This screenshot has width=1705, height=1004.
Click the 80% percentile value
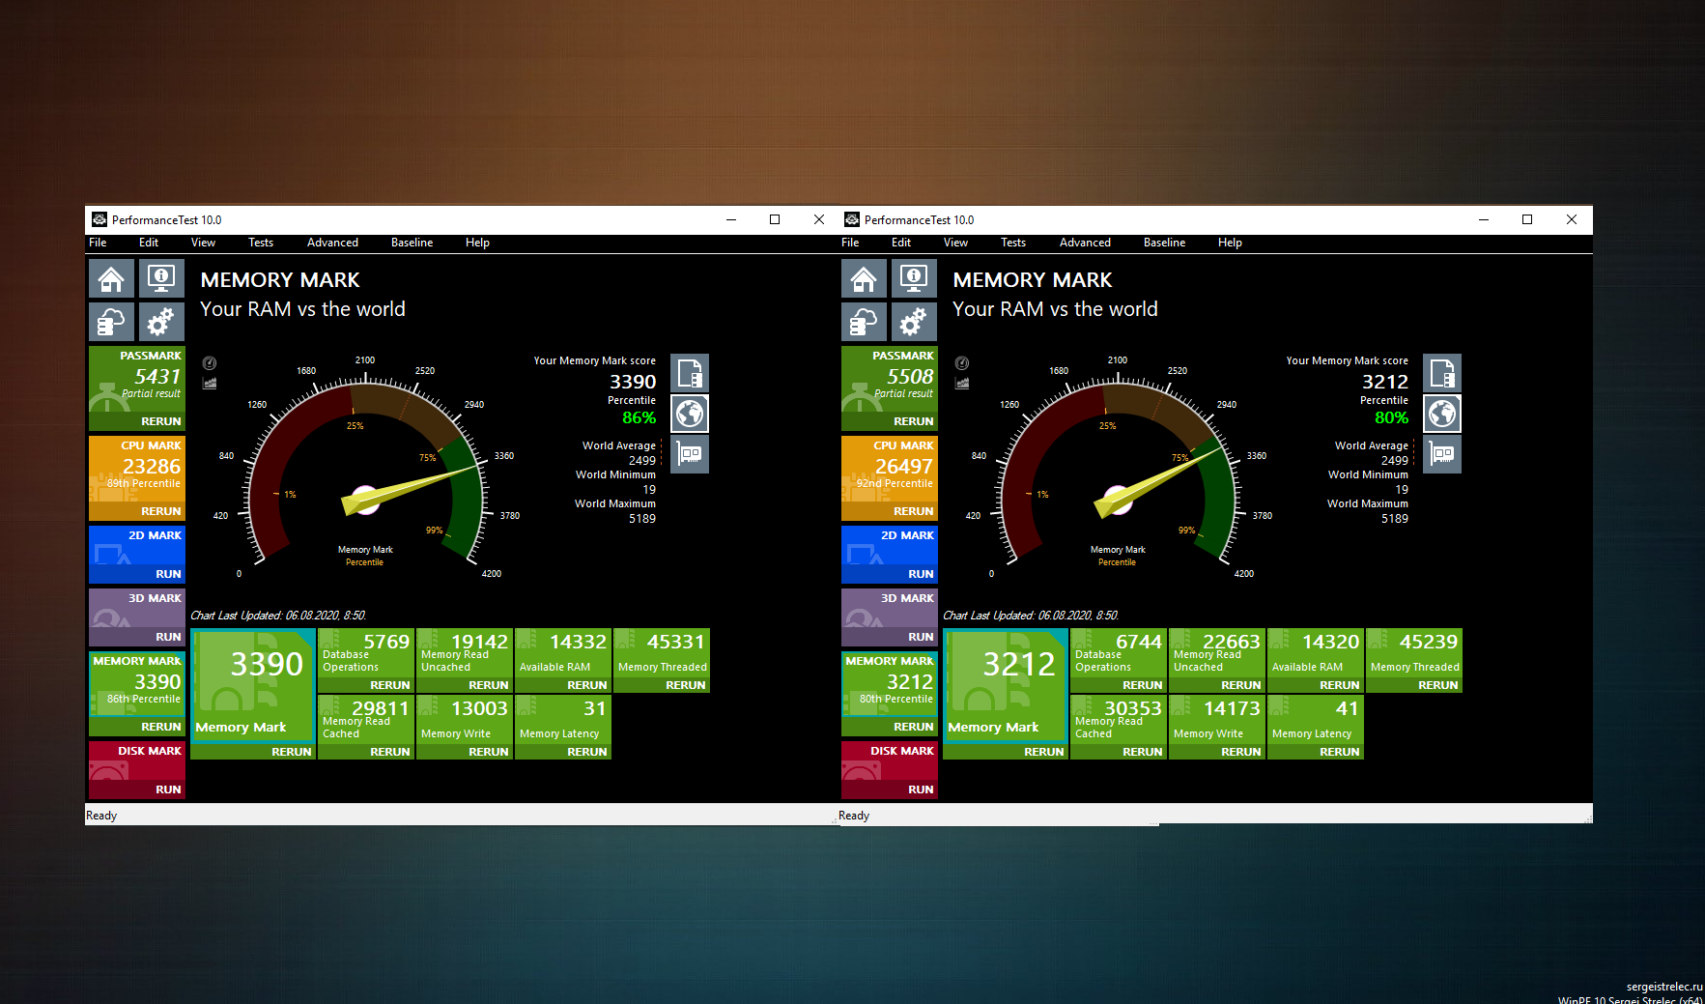pyautogui.click(x=1391, y=417)
